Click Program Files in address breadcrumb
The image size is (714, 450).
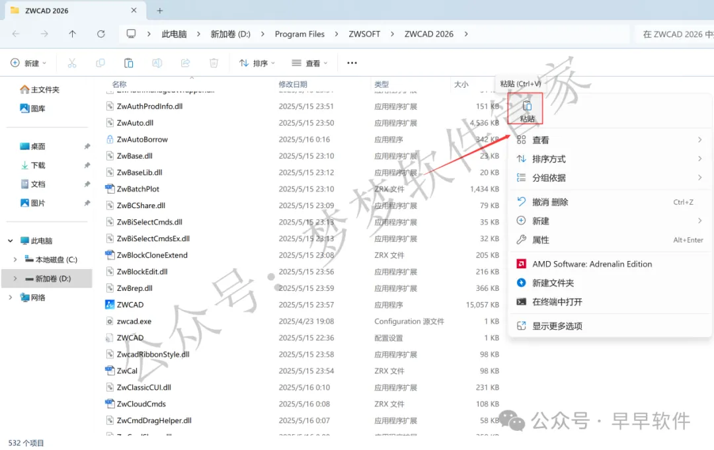[x=299, y=34]
